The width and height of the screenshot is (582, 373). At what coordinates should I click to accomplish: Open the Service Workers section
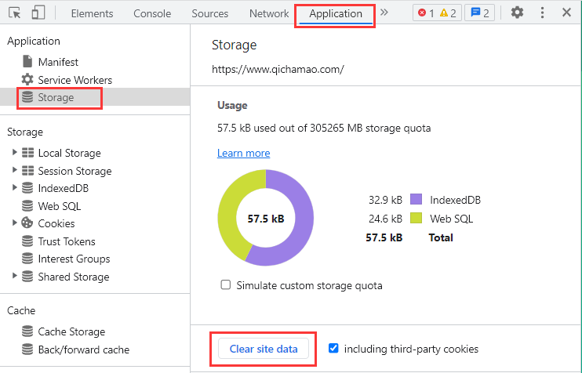pos(75,80)
